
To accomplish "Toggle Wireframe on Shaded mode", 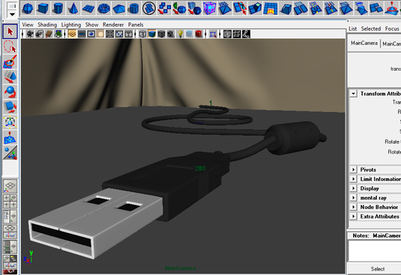I will (x=161, y=34).
